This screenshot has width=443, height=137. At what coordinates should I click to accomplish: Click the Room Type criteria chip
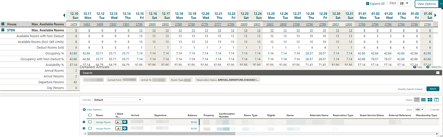point(181,80)
